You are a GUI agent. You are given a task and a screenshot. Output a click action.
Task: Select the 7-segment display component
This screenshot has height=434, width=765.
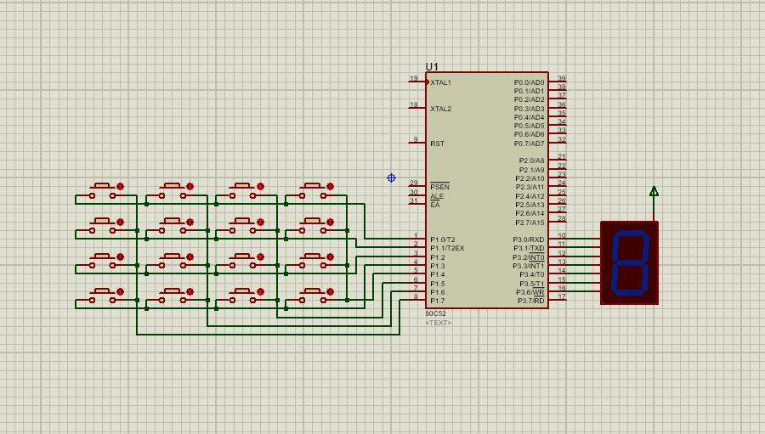629,262
